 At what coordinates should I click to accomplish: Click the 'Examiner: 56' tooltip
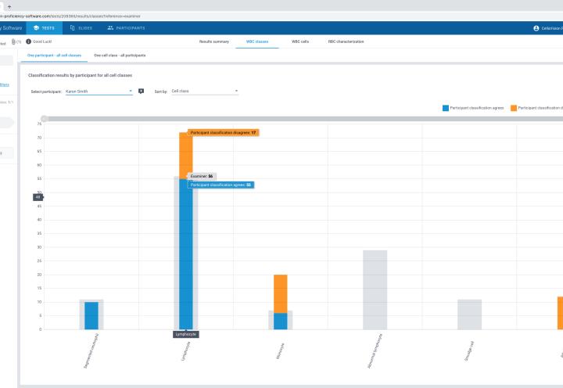(202, 176)
